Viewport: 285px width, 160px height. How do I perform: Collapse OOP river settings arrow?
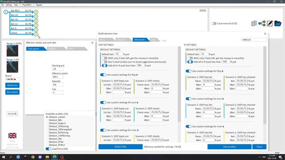[x=138, y=130]
